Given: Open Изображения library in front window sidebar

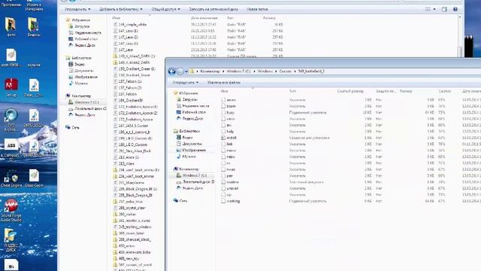Looking at the screenshot, I should tap(194, 151).
